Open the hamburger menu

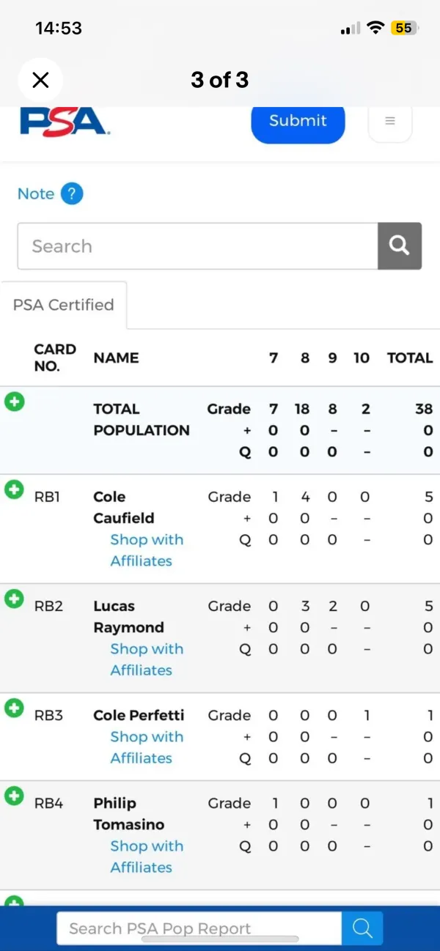pos(390,121)
